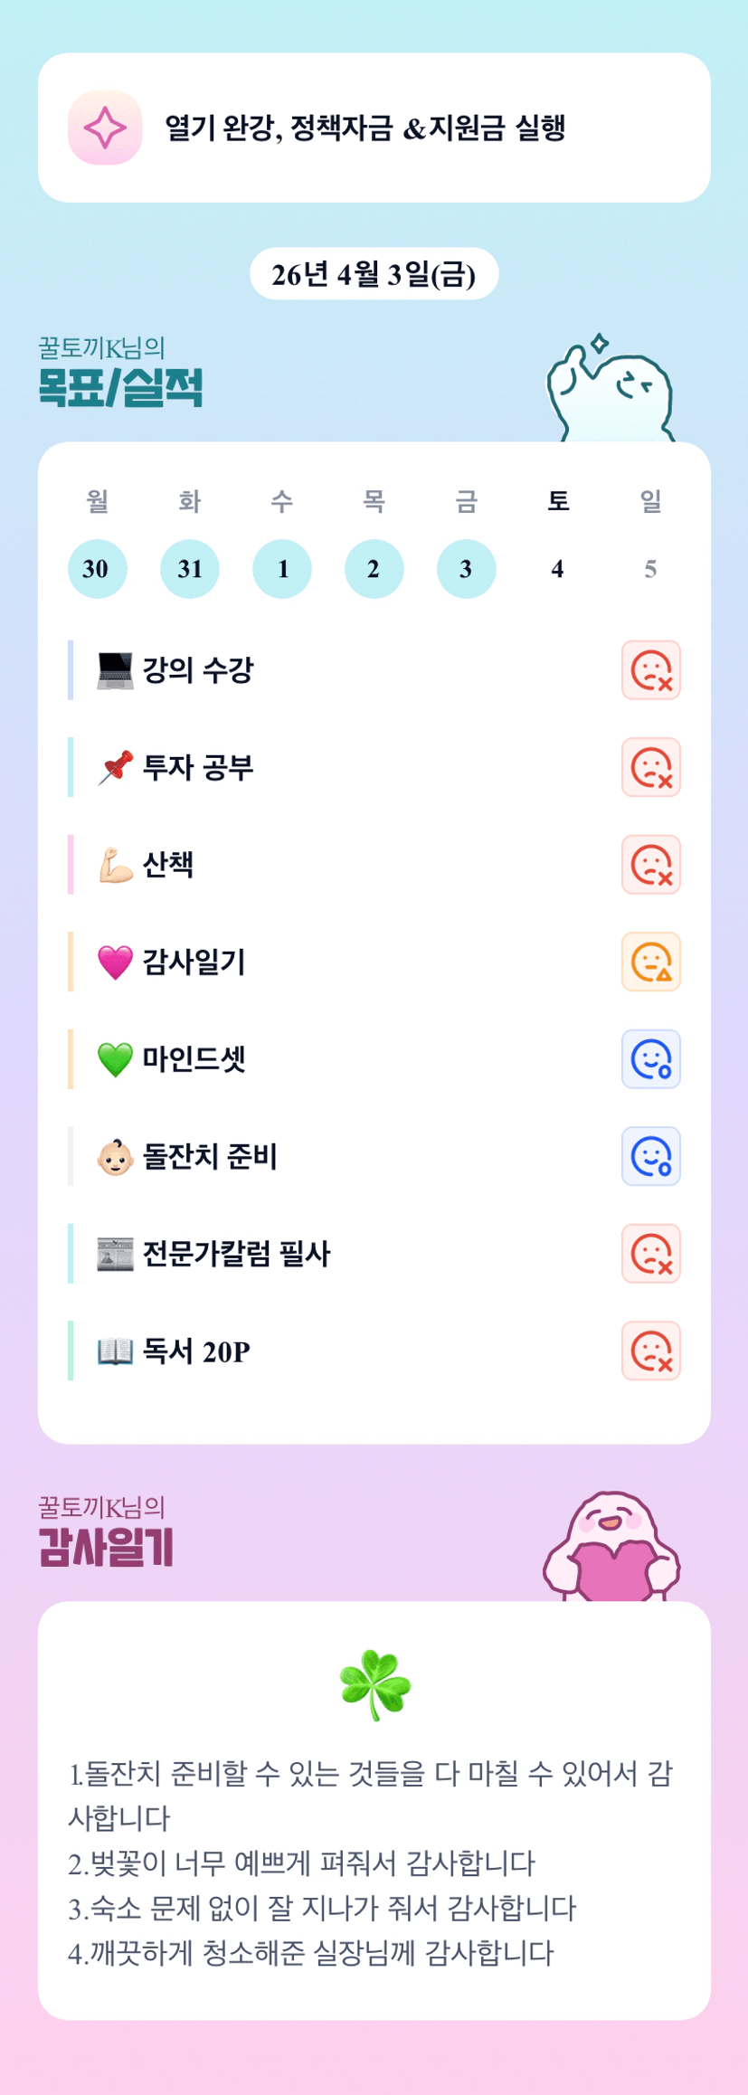Image resolution: width=748 pixels, height=2095 pixels.
Task: Toggle status face for 강의 수강
Action: (650, 670)
